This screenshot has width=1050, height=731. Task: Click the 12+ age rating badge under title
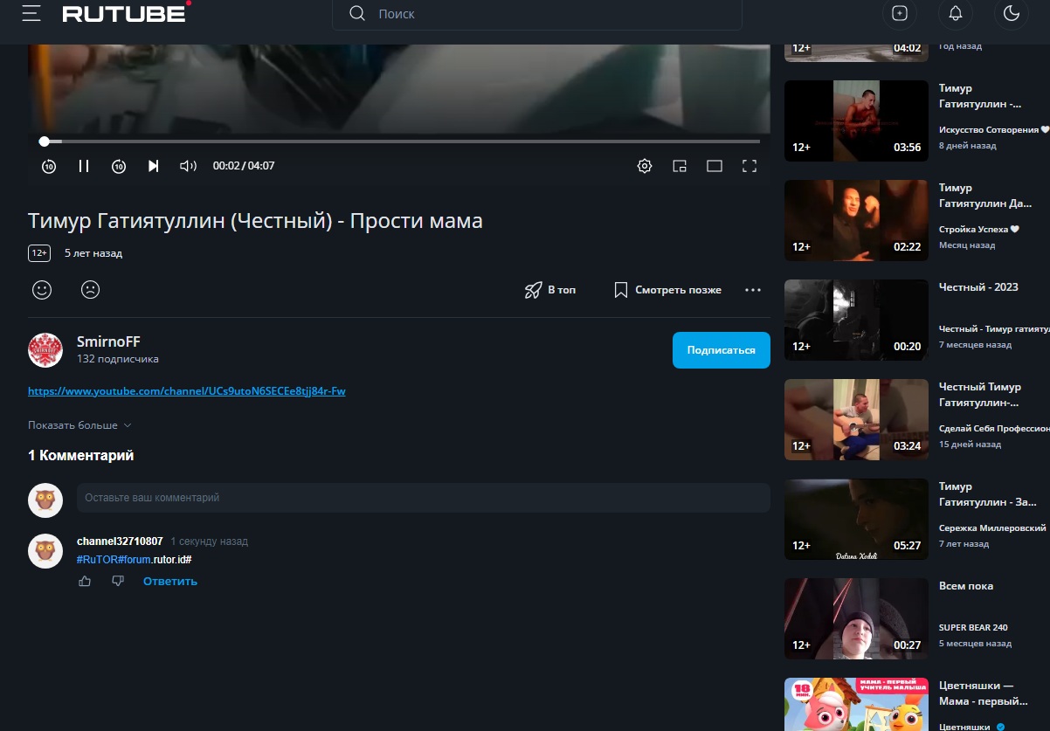39,253
